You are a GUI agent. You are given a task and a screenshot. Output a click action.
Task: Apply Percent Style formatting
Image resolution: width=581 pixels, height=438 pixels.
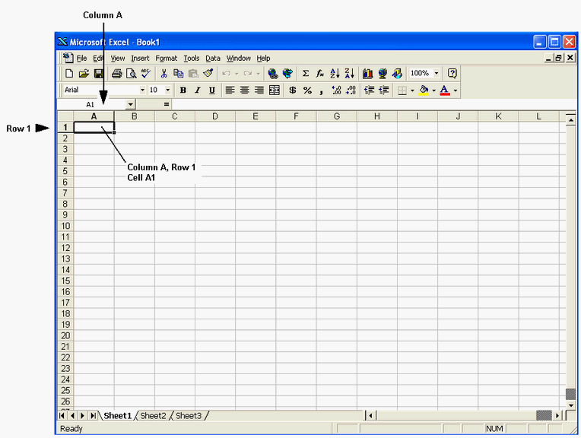[307, 90]
